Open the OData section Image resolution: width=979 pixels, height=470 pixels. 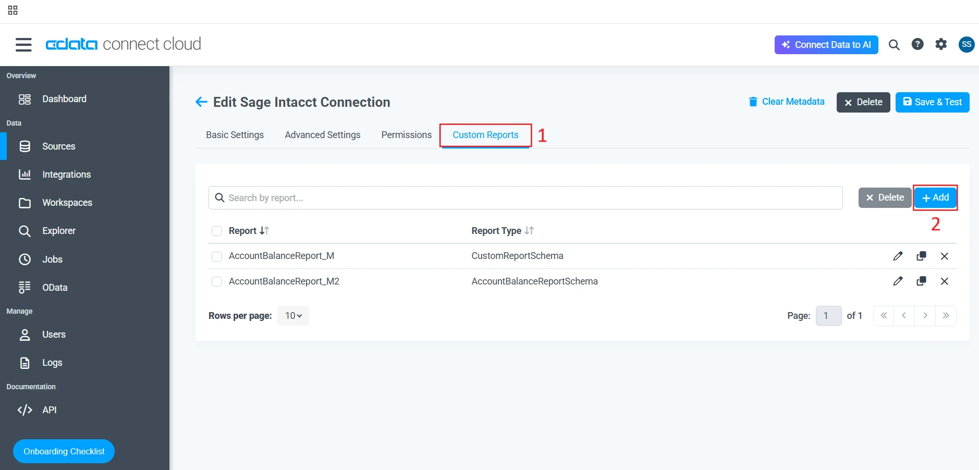pyautogui.click(x=54, y=287)
